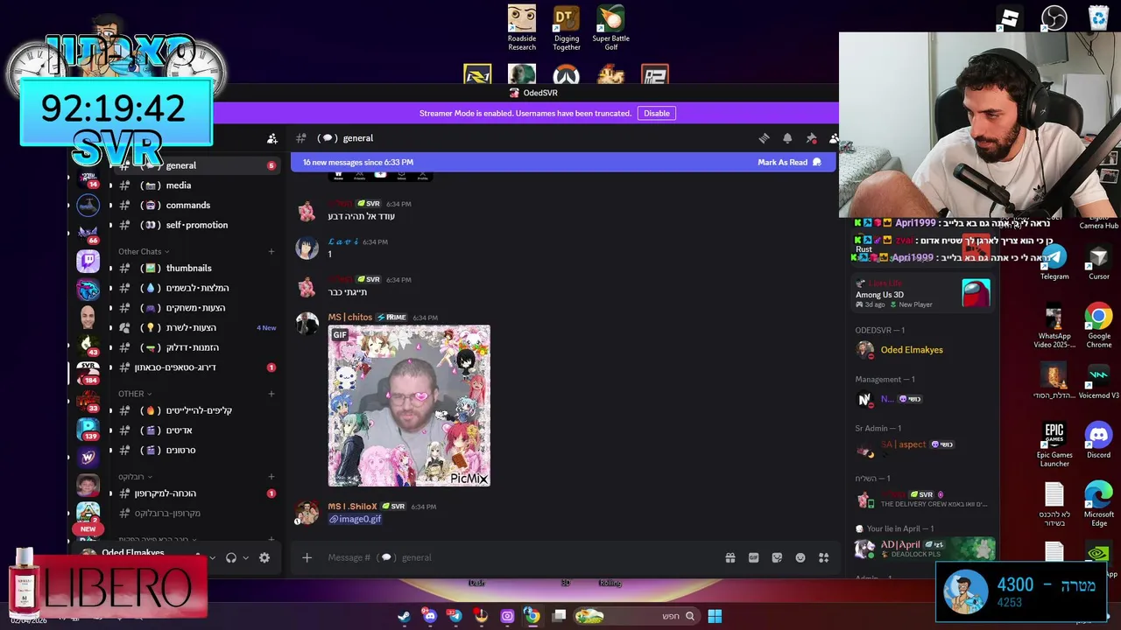Open Epic Games Launcher desktop shortcut
Viewport: 1121px width, 630px height.
1054,445
